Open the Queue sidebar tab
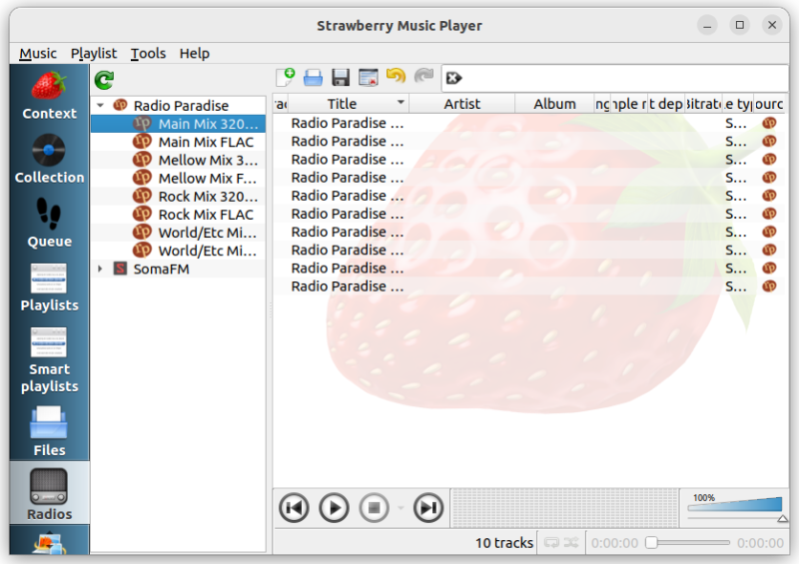 pos(49,224)
